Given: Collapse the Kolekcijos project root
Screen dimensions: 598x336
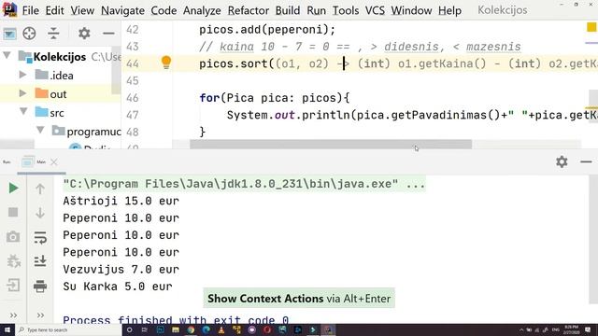Looking at the screenshot, I should click(x=7, y=56).
